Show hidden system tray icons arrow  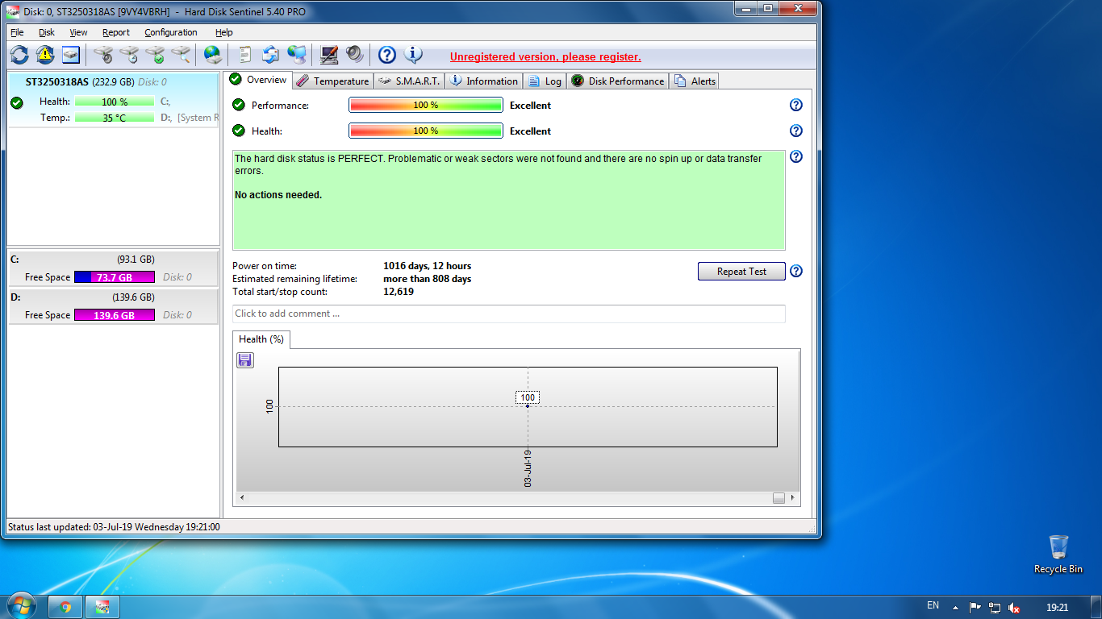[956, 607]
